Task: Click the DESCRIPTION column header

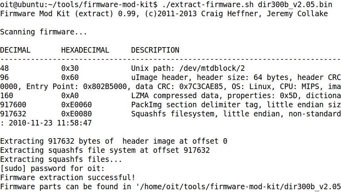Action: pos(155,50)
